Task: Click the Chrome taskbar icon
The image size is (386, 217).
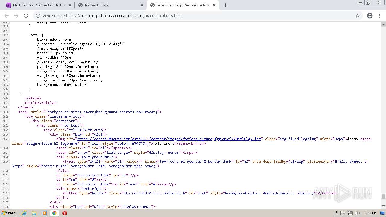Action: (x=54, y=213)
